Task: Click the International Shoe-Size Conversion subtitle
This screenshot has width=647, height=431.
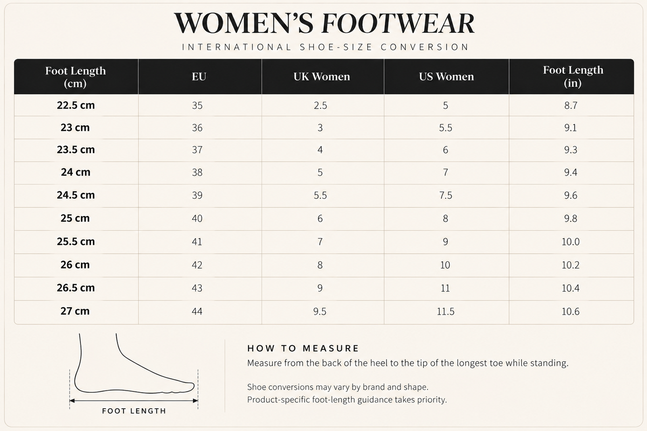Action: click(x=326, y=47)
